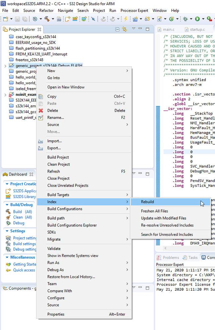Click the build configuration gear toolbar icon
The width and height of the screenshot is (215, 330).
35,19
